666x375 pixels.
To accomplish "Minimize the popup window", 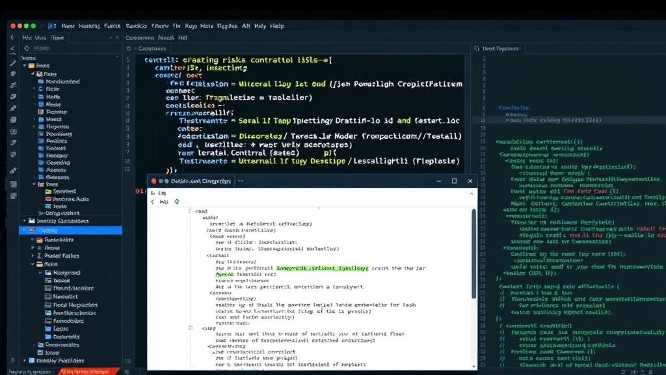I will coord(439,181).
